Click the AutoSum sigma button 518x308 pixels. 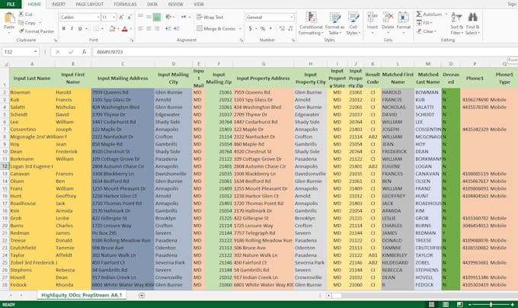click(429, 14)
